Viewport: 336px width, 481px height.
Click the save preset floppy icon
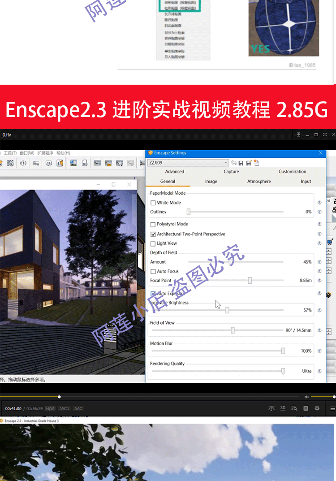tap(241, 163)
